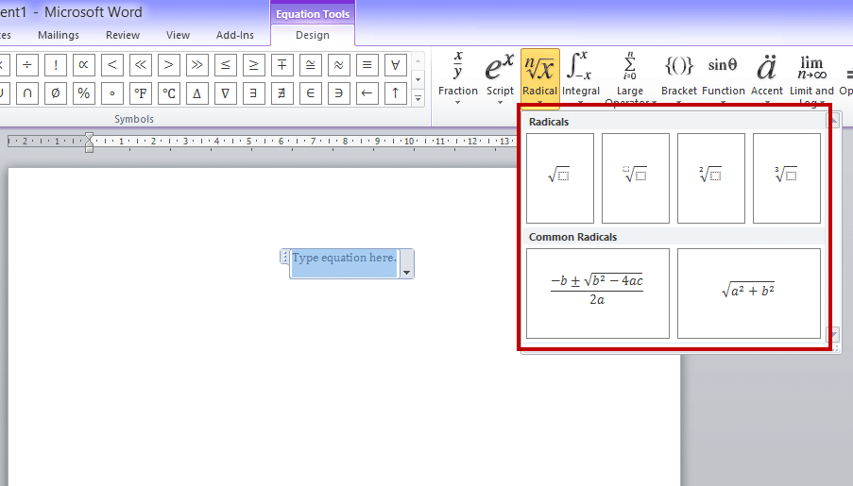Screen dimensions: 853x486
Task: Insert the for-all ∀ symbol
Action: [x=395, y=65]
